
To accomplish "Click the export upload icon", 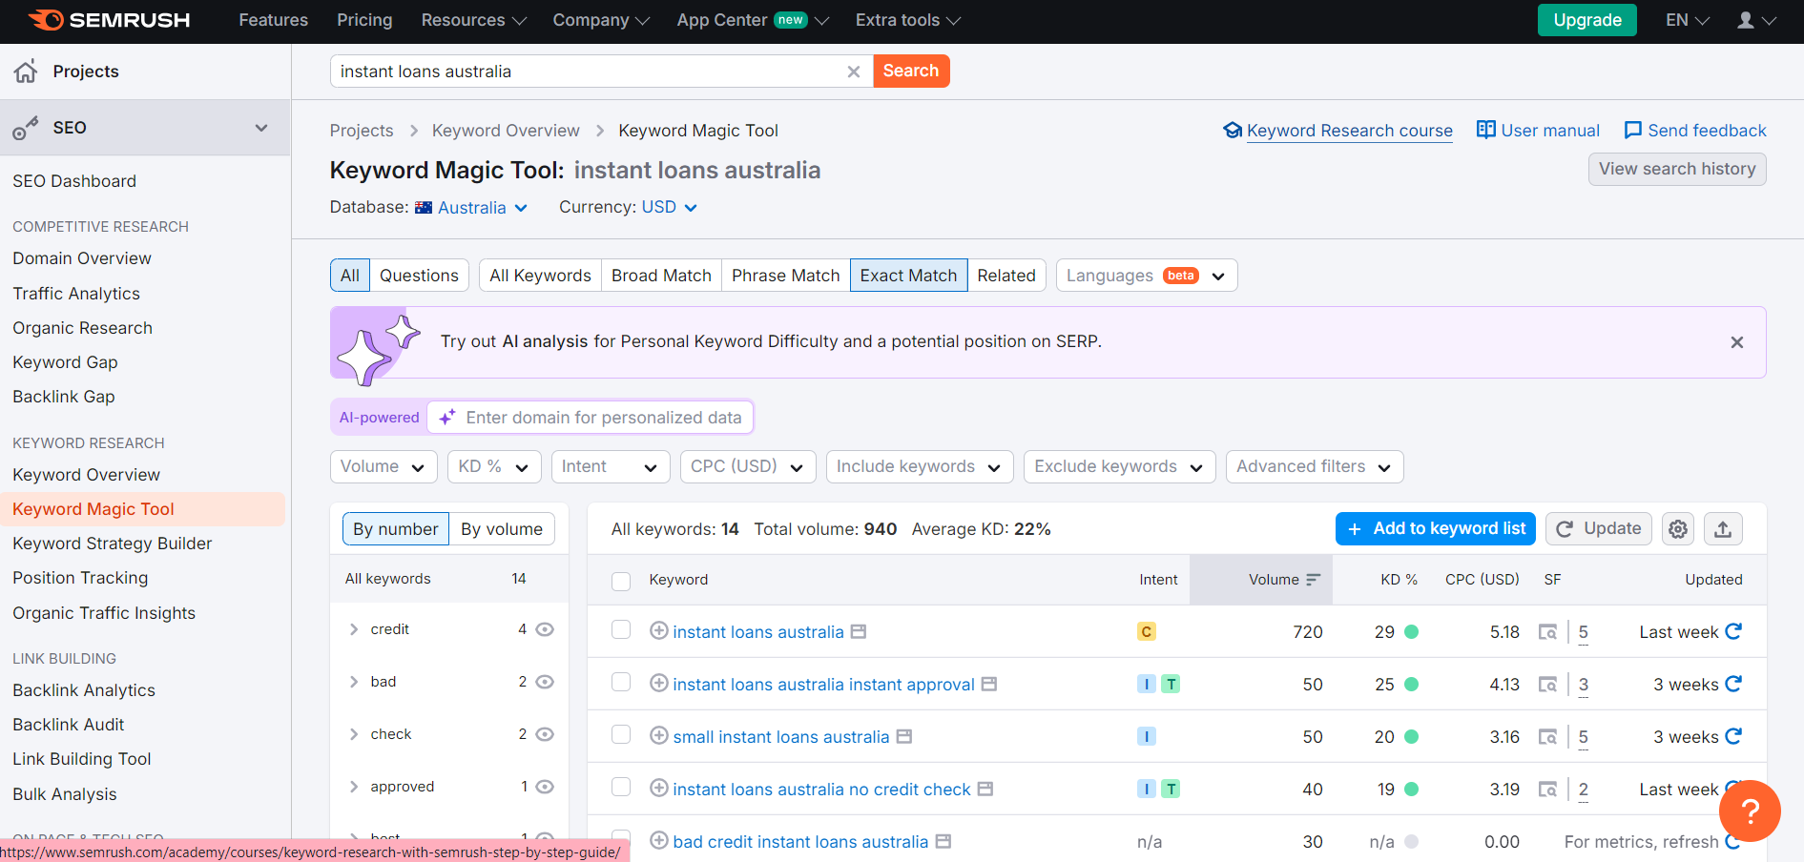I will pyautogui.click(x=1723, y=529).
